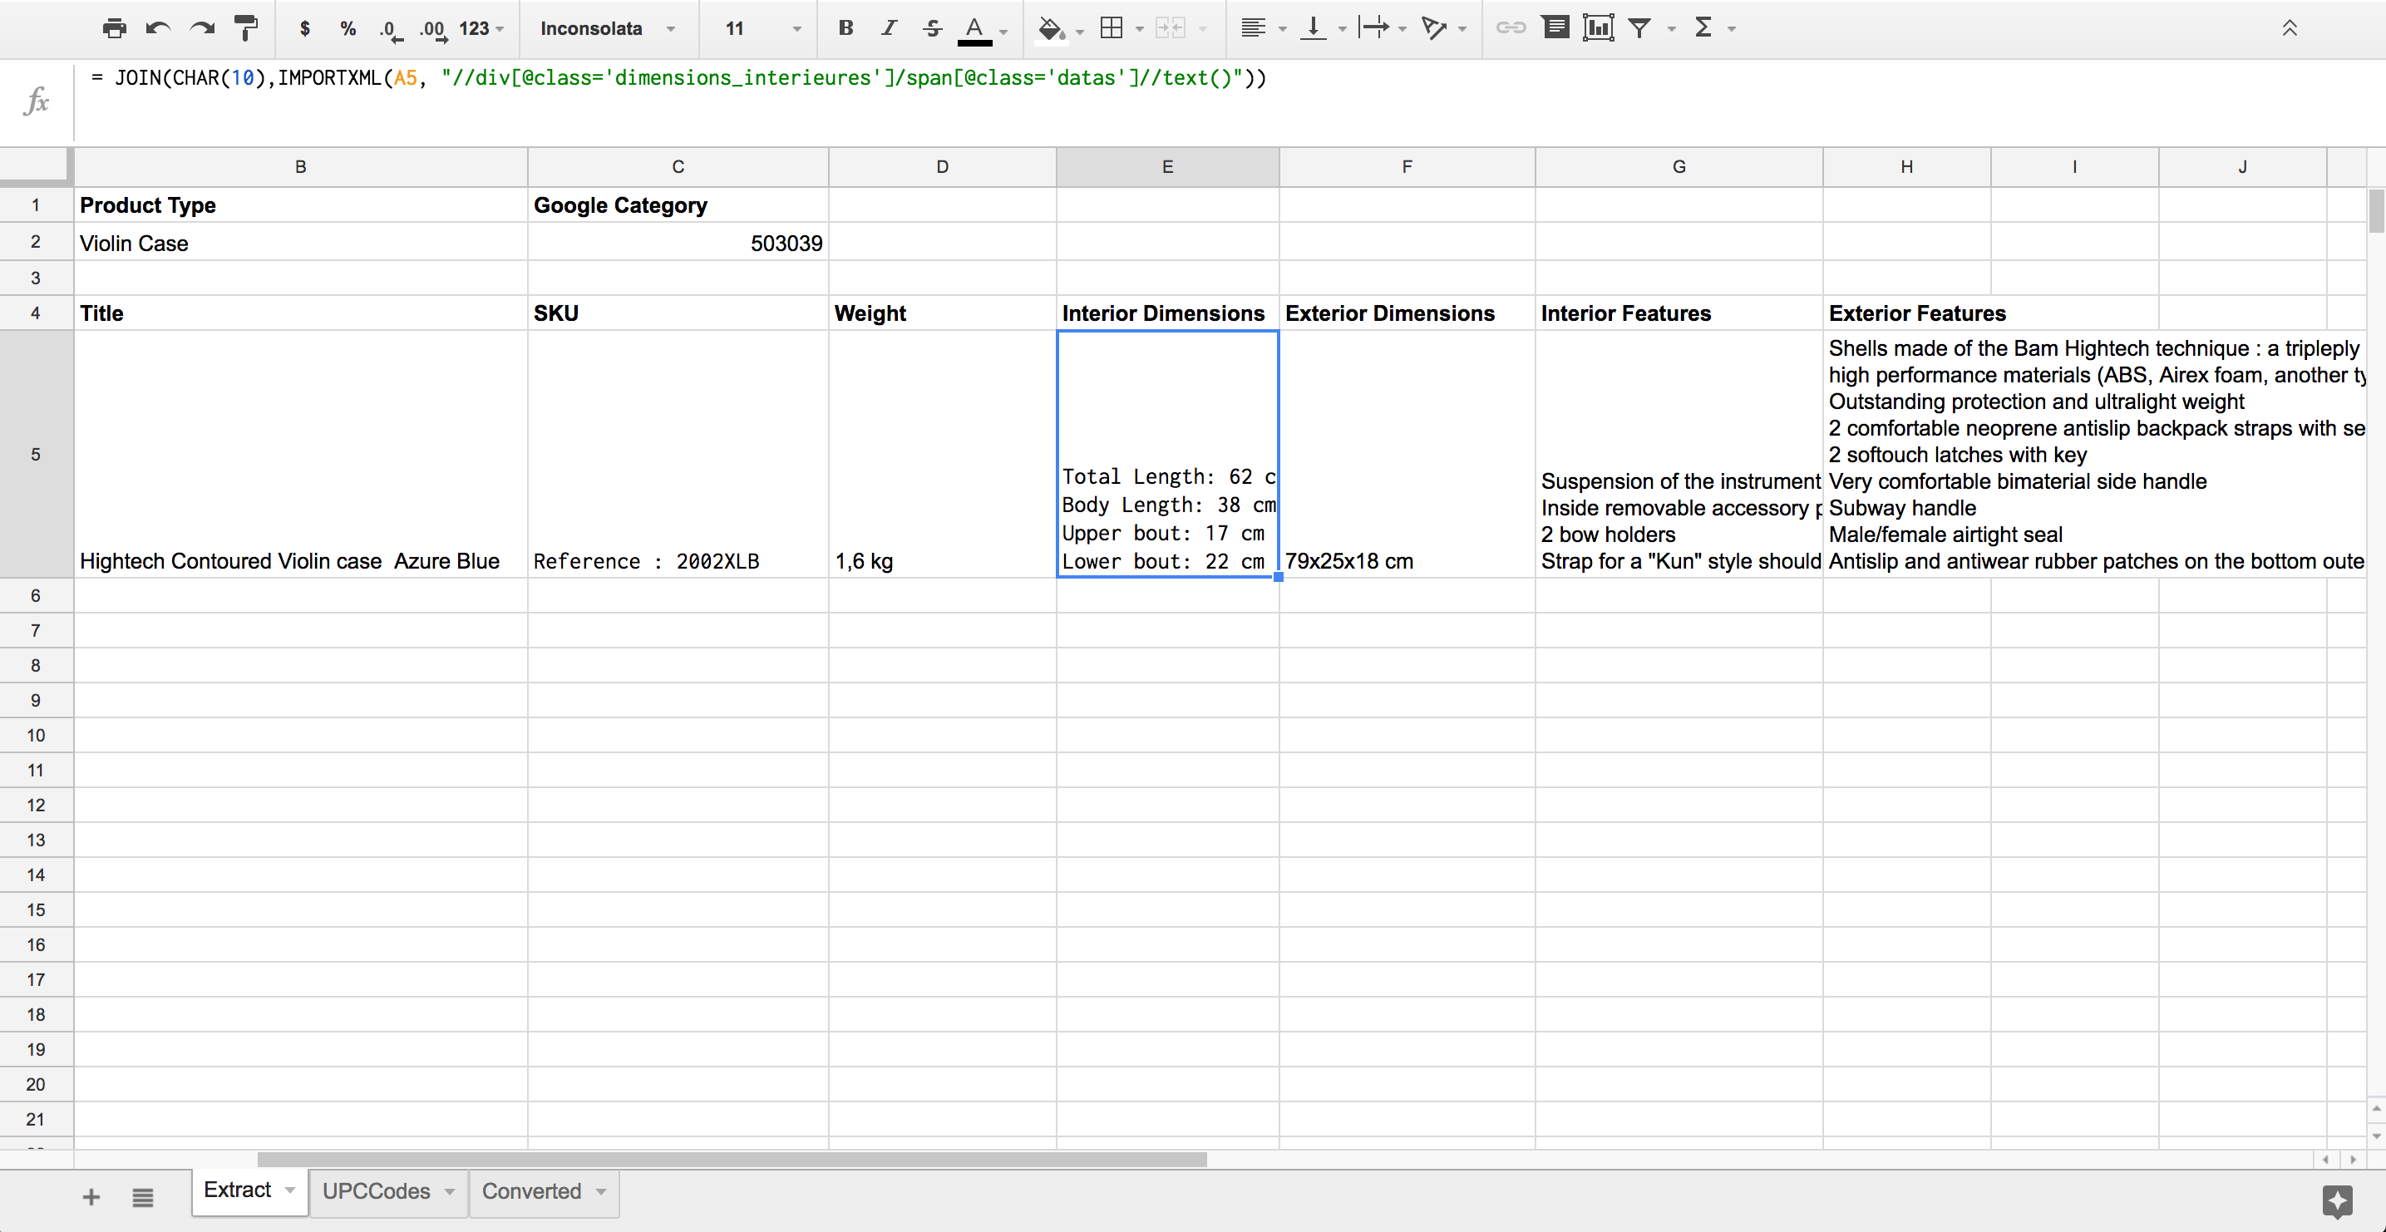Hide the menus with chevron icon
Screen dimensions: 2386x1232
coord(2290,29)
